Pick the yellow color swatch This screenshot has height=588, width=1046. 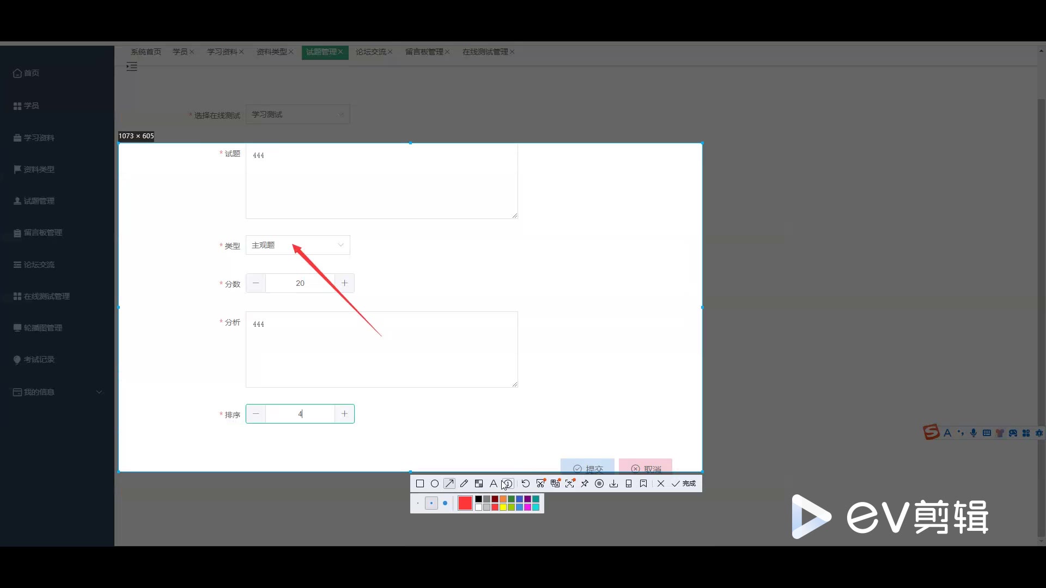(x=503, y=507)
